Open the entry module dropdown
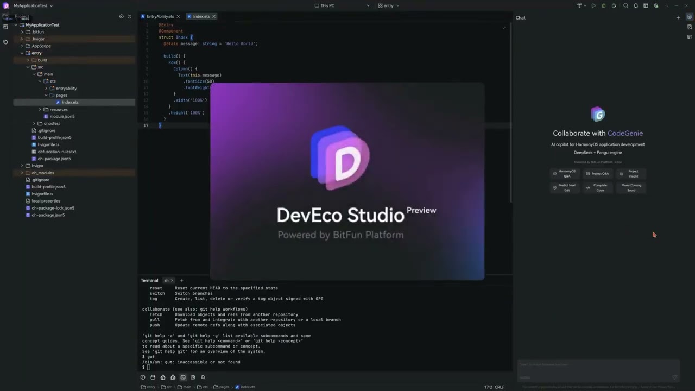The height and width of the screenshot is (391, 695). pyautogui.click(x=388, y=5)
